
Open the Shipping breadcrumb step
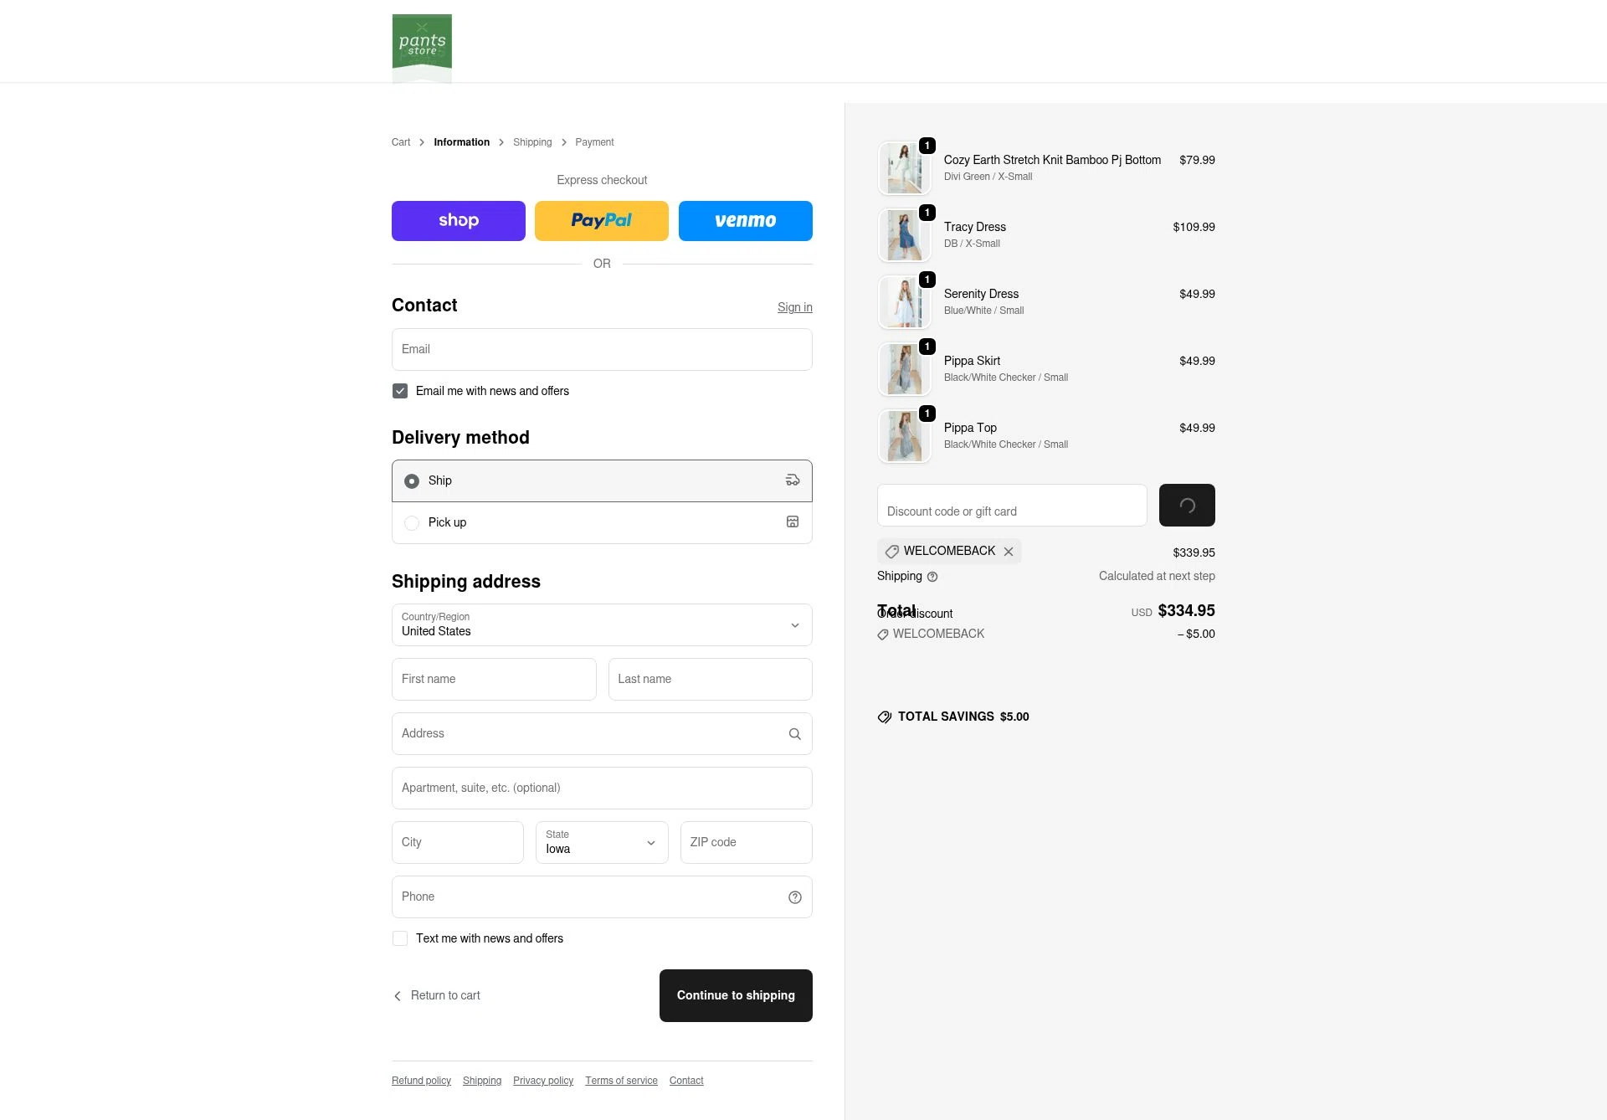point(532,142)
